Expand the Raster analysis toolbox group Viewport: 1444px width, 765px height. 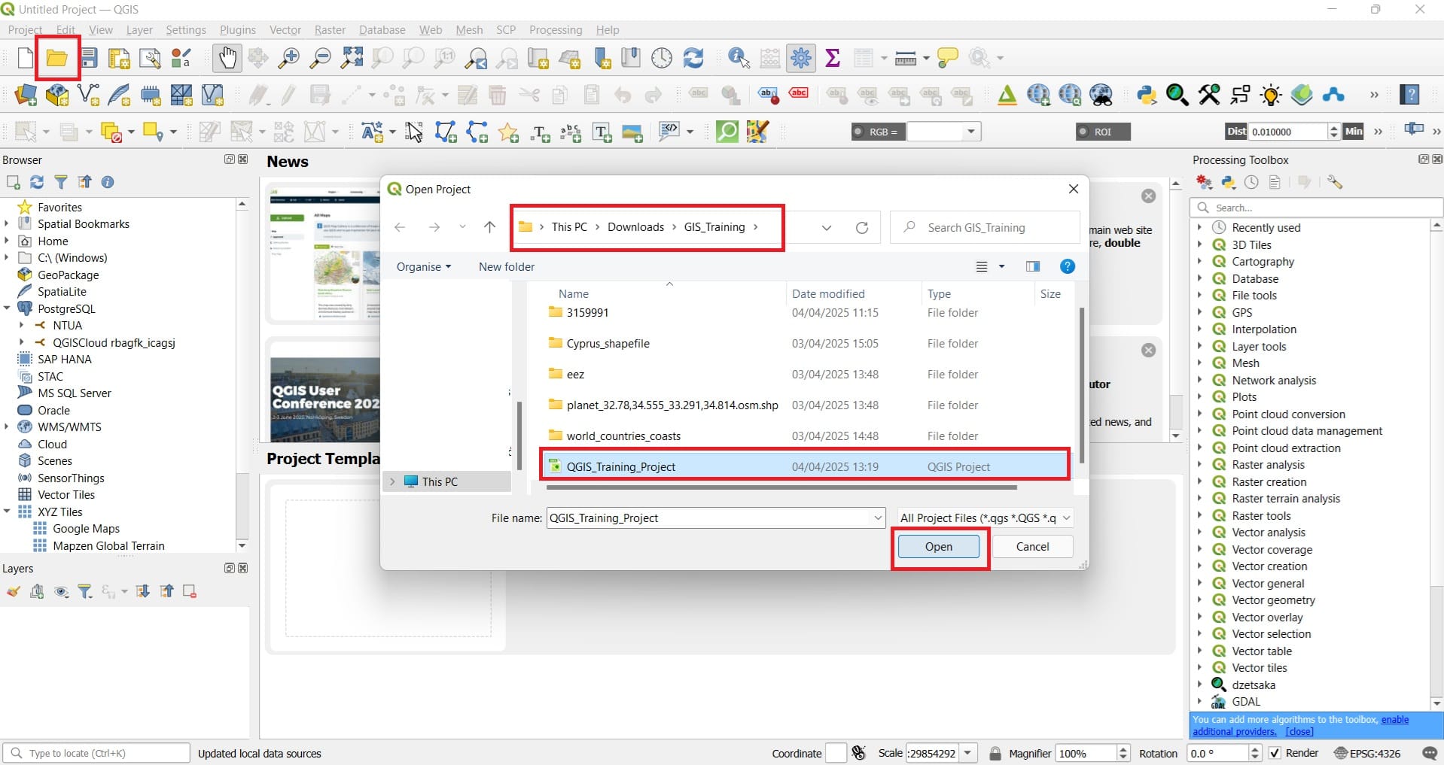1199,465
